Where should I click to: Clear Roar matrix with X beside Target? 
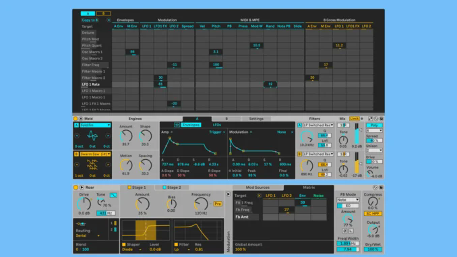[259, 196]
